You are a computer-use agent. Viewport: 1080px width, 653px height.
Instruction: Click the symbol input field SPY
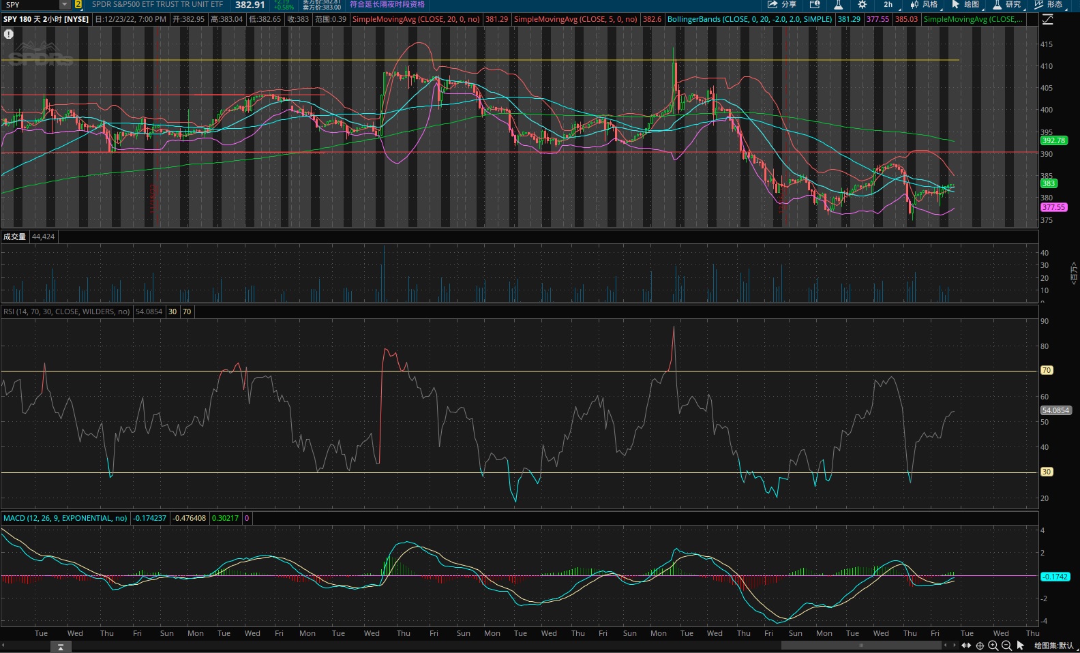click(31, 5)
